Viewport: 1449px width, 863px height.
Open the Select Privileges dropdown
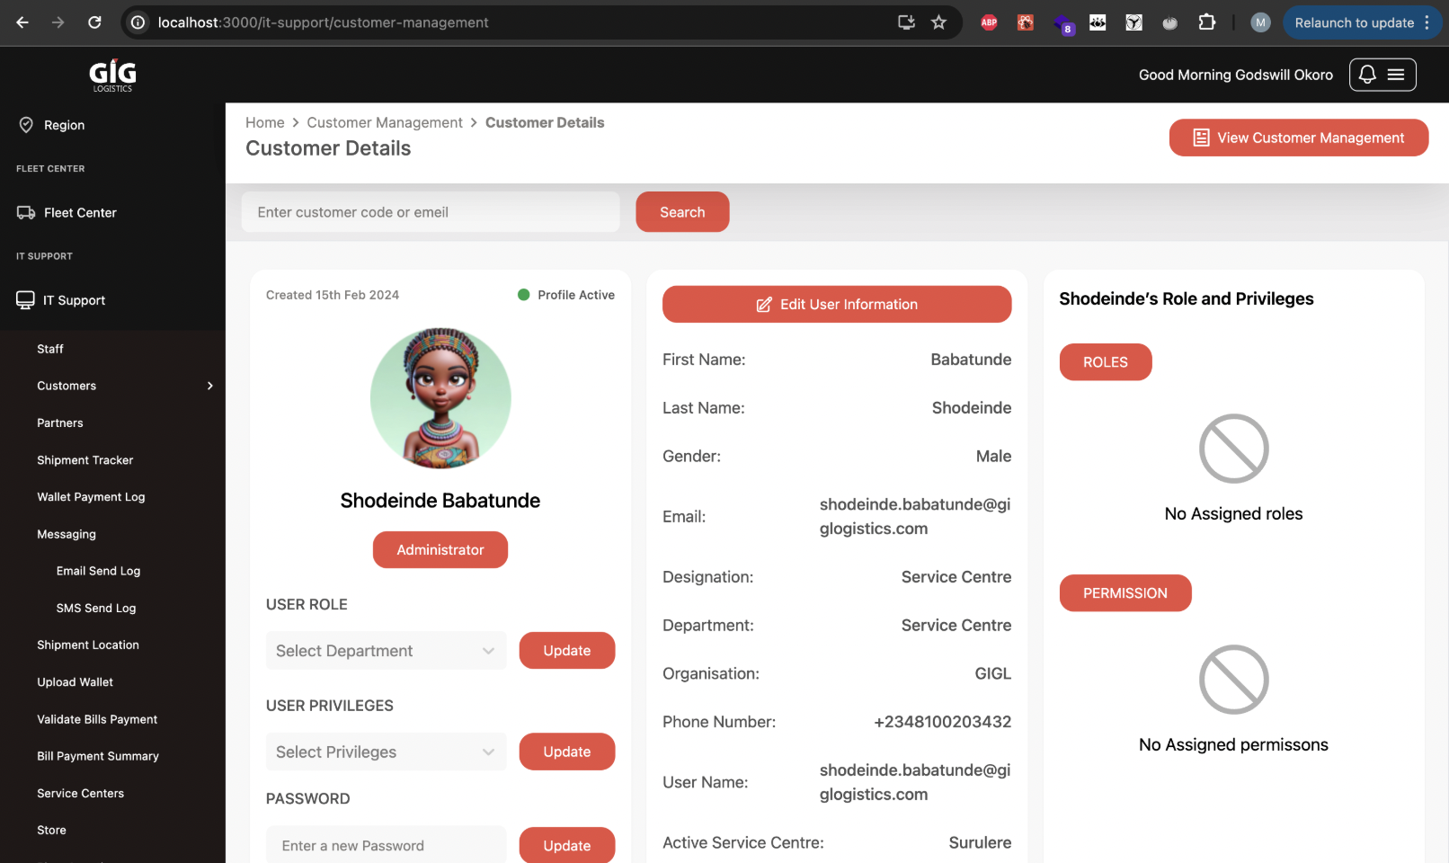click(386, 752)
